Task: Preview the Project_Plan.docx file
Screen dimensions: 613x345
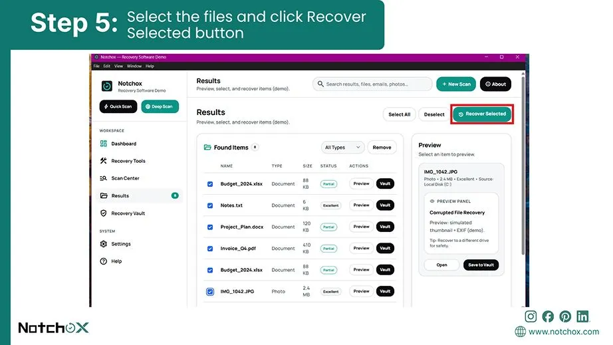Action: pyautogui.click(x=361, y=227)
